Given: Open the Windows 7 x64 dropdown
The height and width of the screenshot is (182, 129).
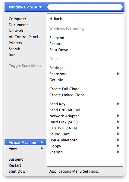Looking at the screenshot, I should [x=25, y=7].
